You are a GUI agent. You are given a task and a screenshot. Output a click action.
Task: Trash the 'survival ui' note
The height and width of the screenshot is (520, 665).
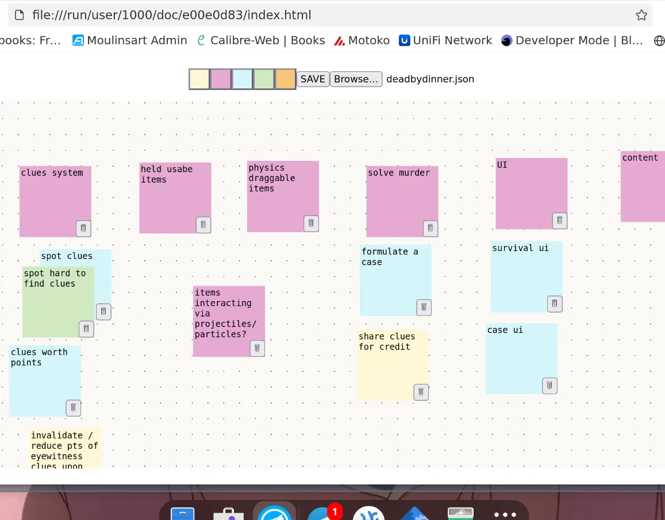[555, 303]
